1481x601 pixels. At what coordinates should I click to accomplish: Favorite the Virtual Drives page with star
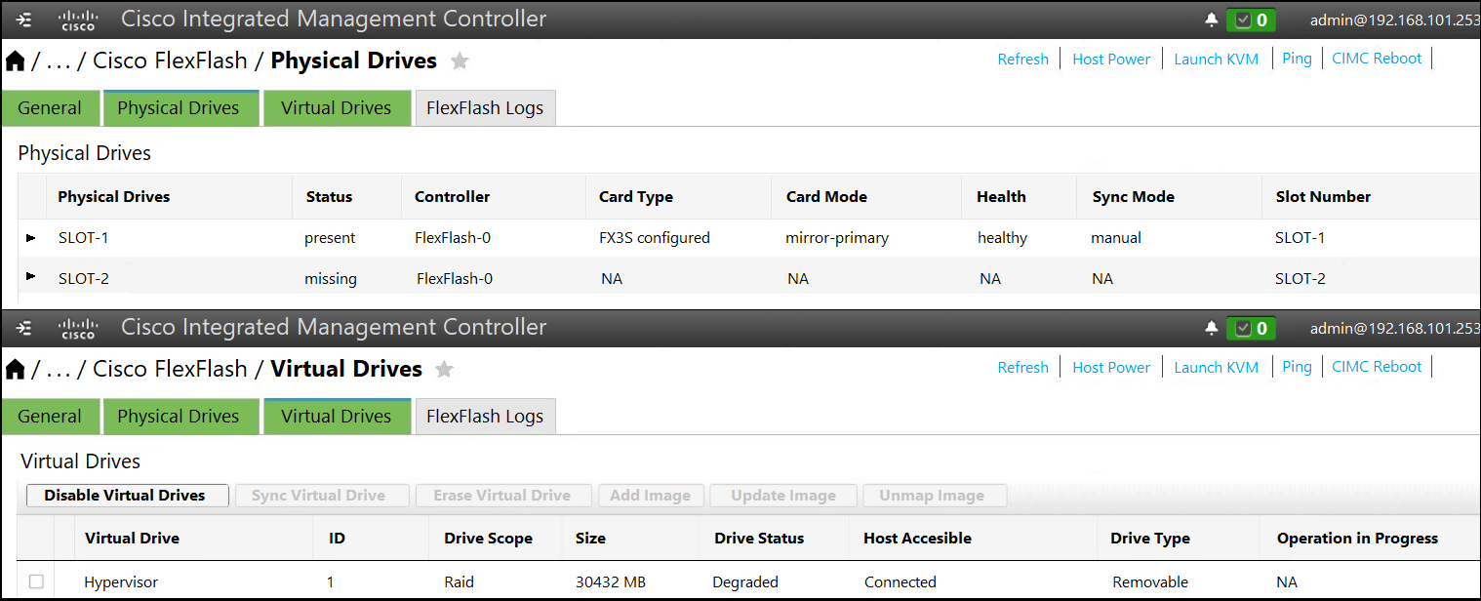click(444, 370)
